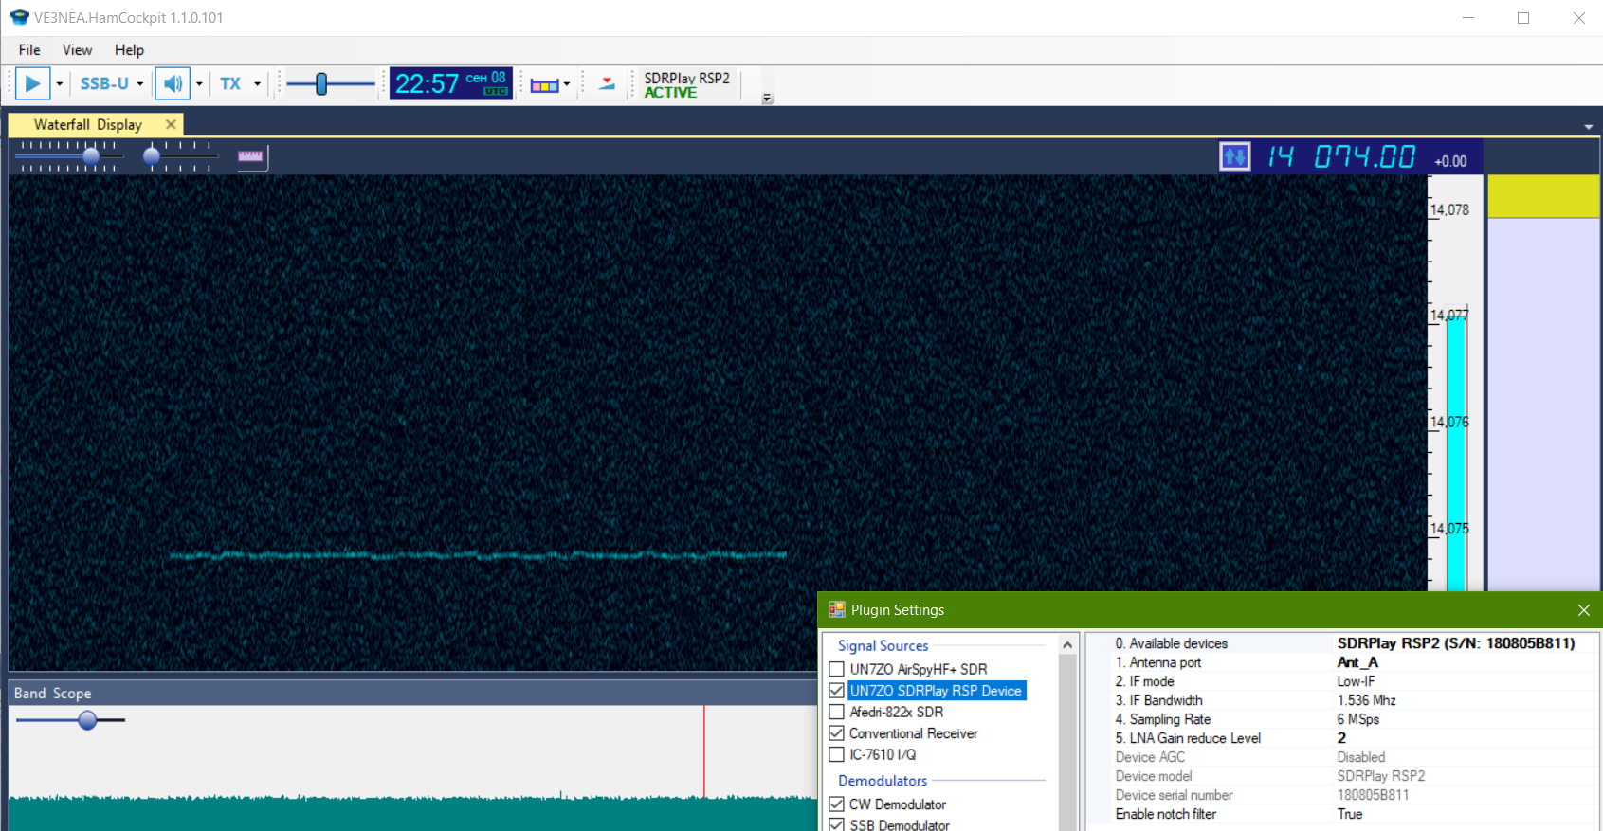Open the SSB-U mode dropdown arrow

coord(140,83)
